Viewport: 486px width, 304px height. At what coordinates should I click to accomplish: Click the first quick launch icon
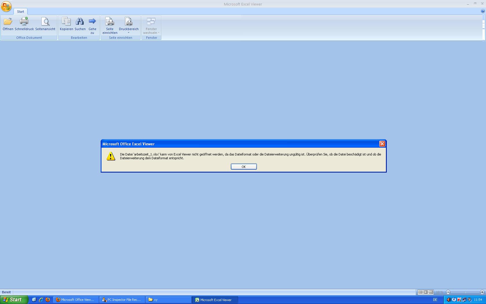(34, 300)
